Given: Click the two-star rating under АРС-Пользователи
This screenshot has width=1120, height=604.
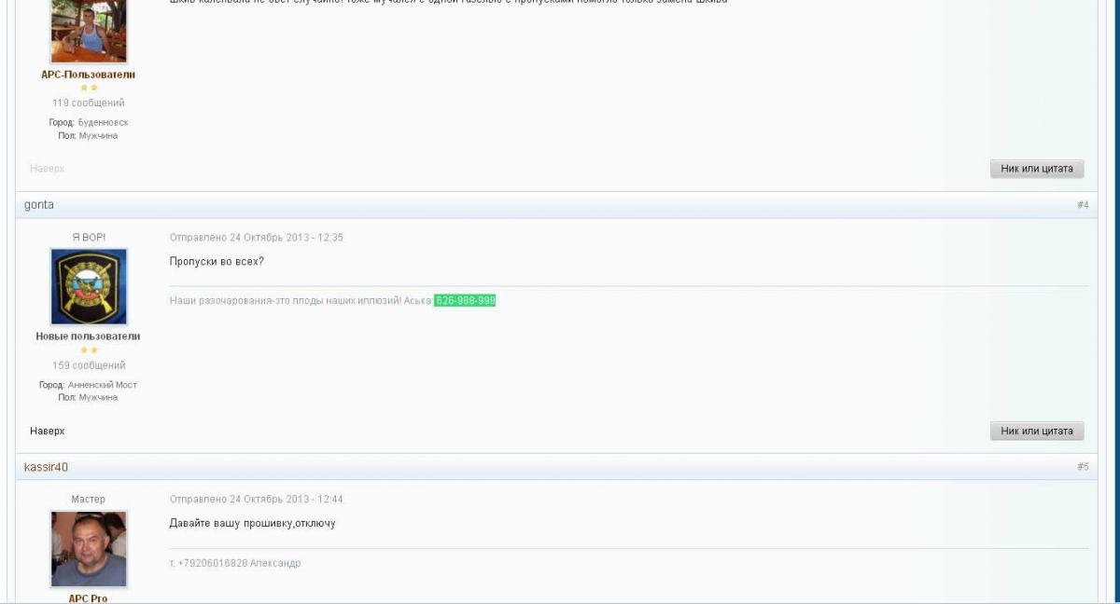Looking at the screenshot, I should coord(89,88).
